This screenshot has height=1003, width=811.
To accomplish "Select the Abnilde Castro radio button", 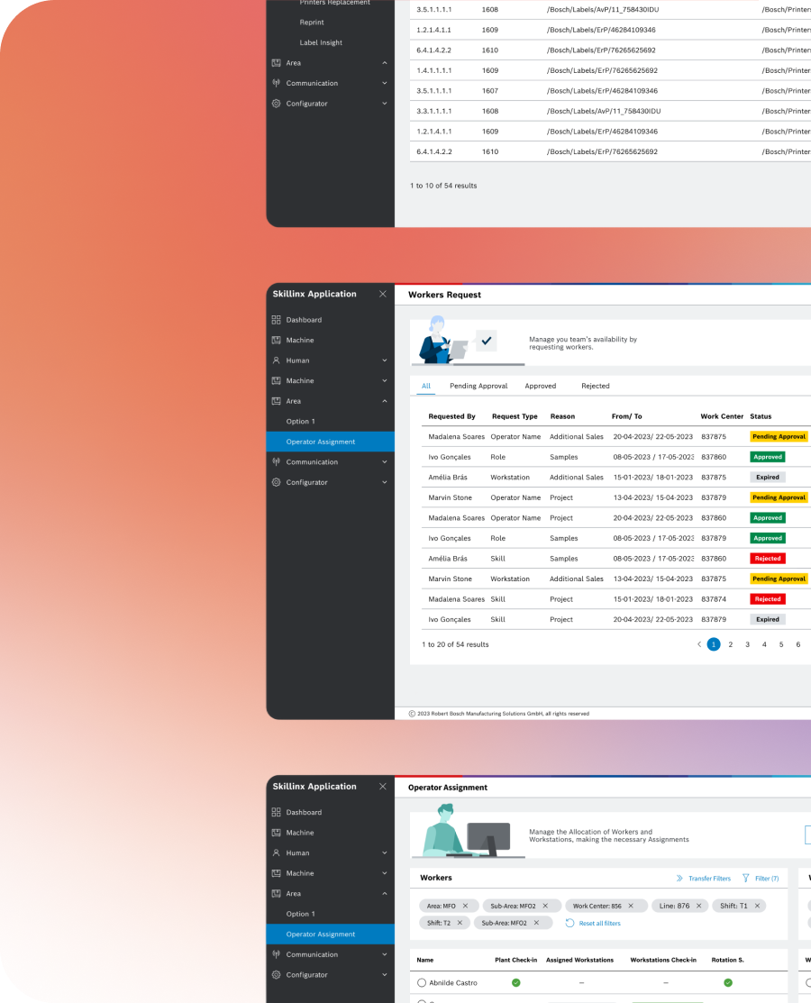I will [x=422, y=982].
